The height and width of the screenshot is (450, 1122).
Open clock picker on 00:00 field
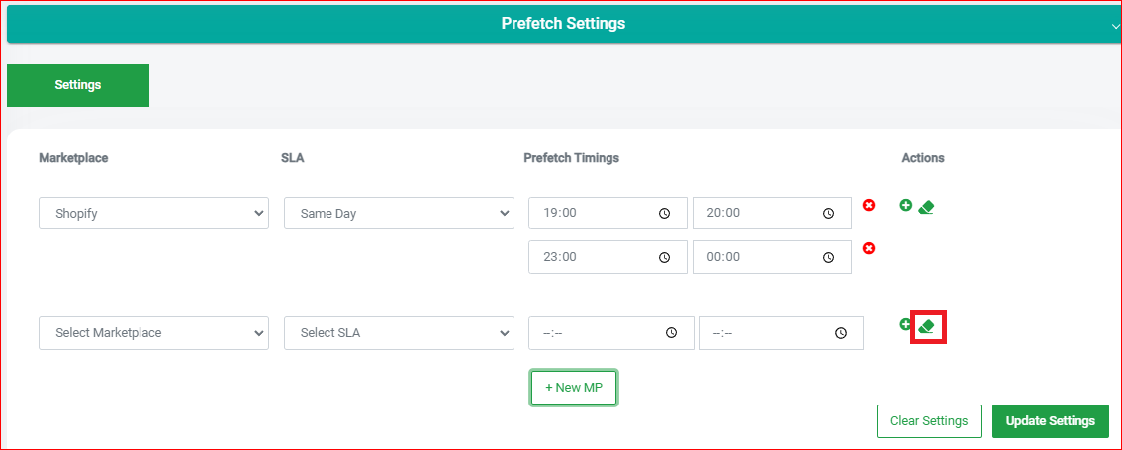pyautogui.click(x=828, y=257)
